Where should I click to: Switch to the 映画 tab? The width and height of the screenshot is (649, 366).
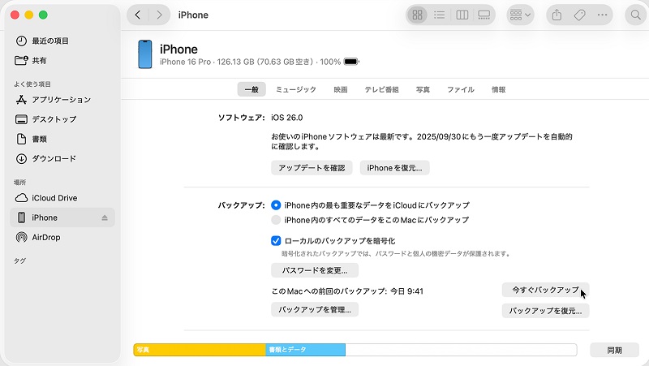(341, 89)
